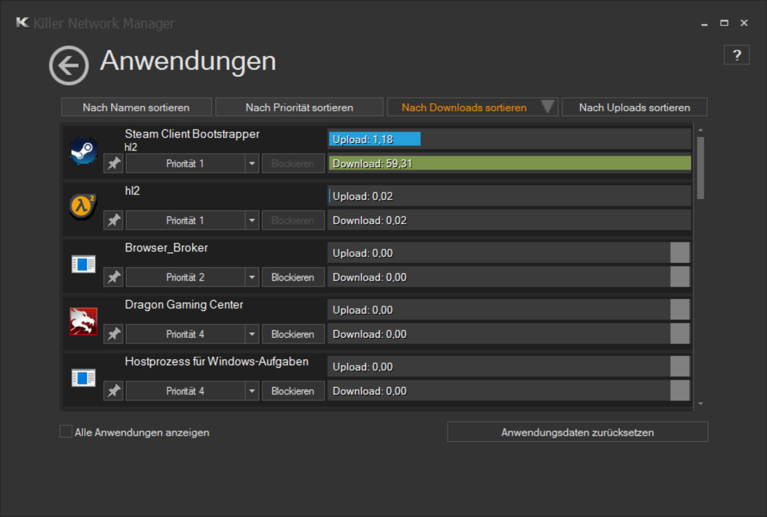The image size is (767, 517).
Task: Click the Anwendungen page heading
Action: coord(188,61)
